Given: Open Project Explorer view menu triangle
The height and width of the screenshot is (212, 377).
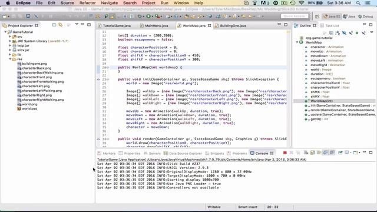Looking at the screenshot, I should 77,25.
